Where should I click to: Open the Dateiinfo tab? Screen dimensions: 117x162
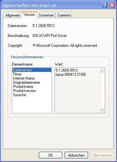click(x=64, y=15)
